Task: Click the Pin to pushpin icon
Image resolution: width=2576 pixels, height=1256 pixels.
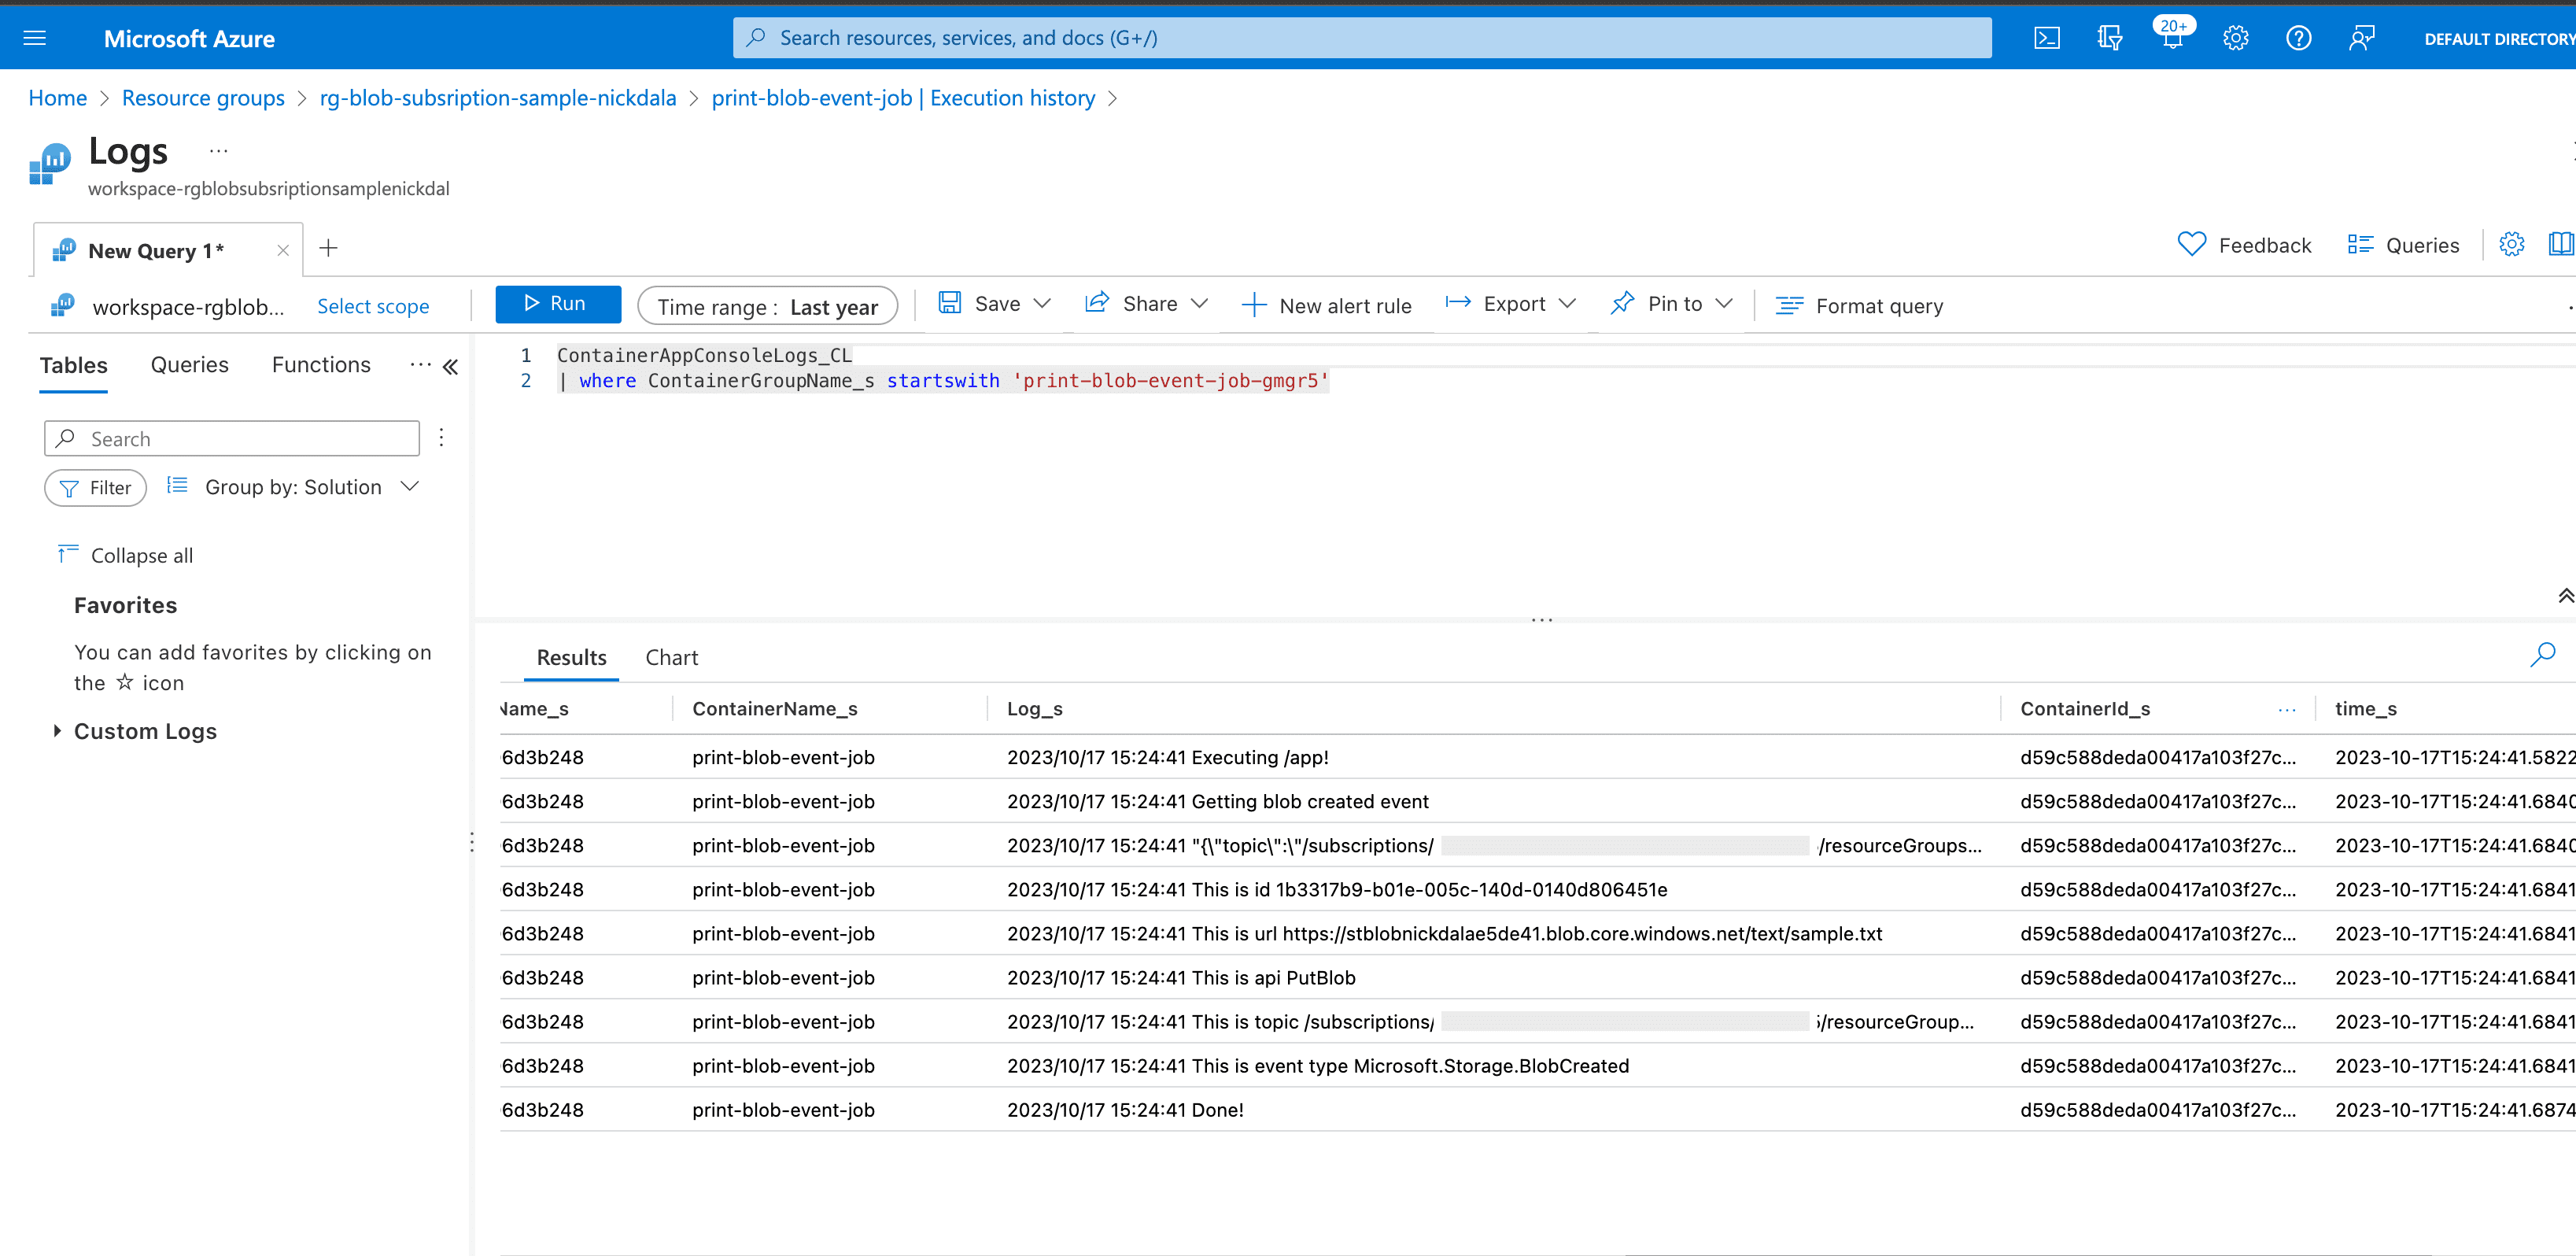Action: tap(1622, 303)
